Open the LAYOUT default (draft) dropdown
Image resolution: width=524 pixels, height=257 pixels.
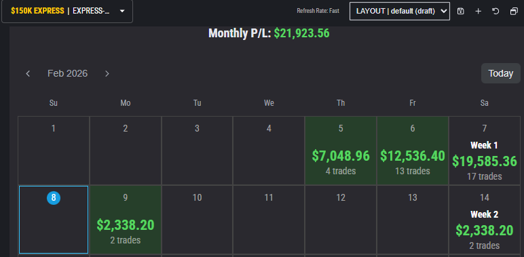point(400,11)
